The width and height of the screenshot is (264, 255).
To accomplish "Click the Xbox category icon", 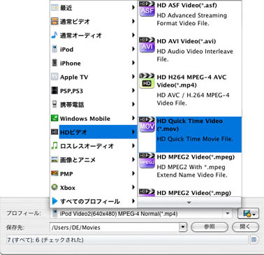I will [x=54, y=187].
